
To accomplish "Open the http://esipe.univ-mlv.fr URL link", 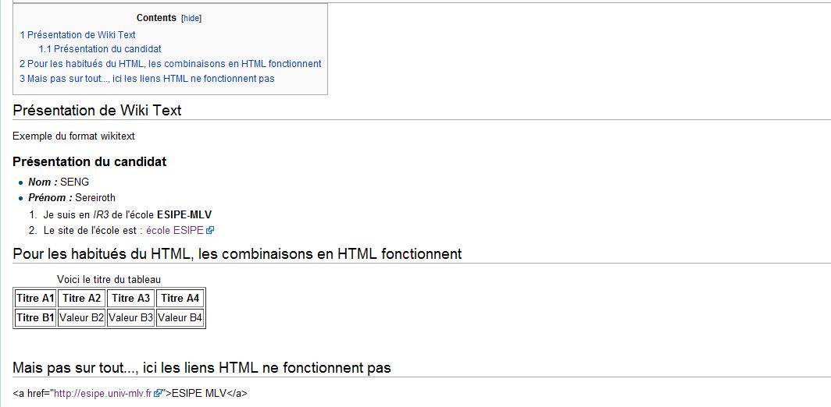I will pos(102,394).
